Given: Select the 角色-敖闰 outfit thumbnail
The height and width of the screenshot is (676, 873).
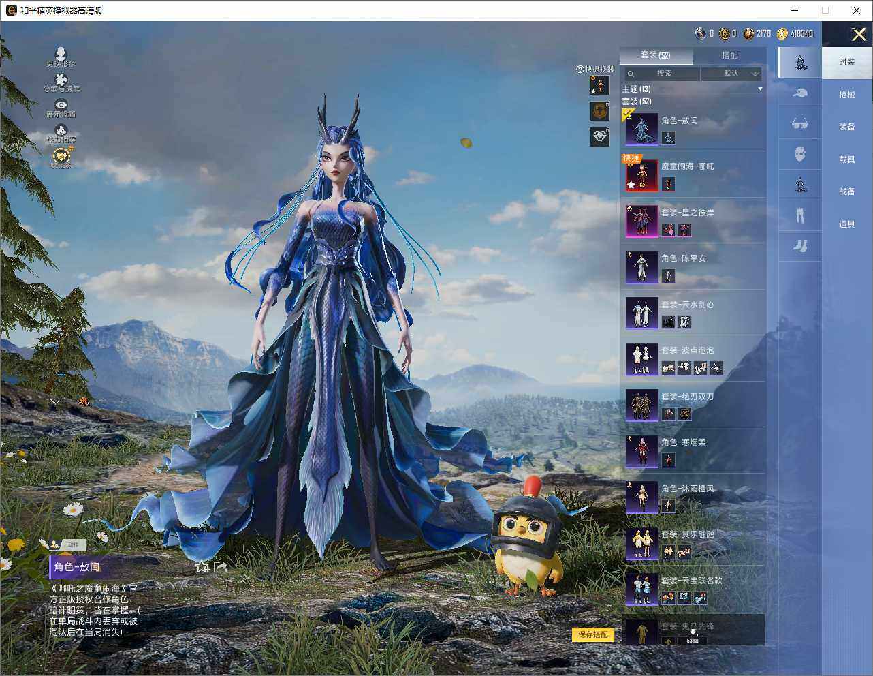Looking at the screenshot, I should [641, 129].
